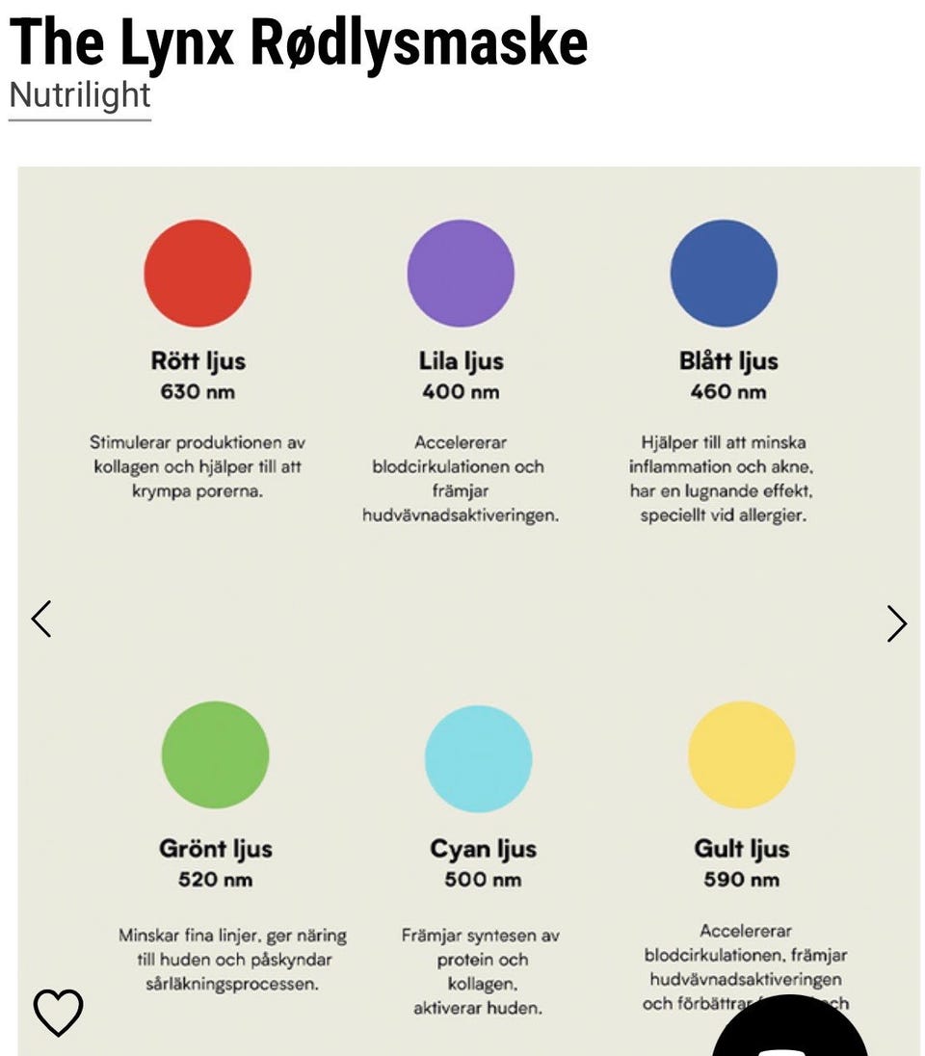Screen dimensions: 925x1056
Task: Click the cyan light color circle
Action: tap(478, 758)
